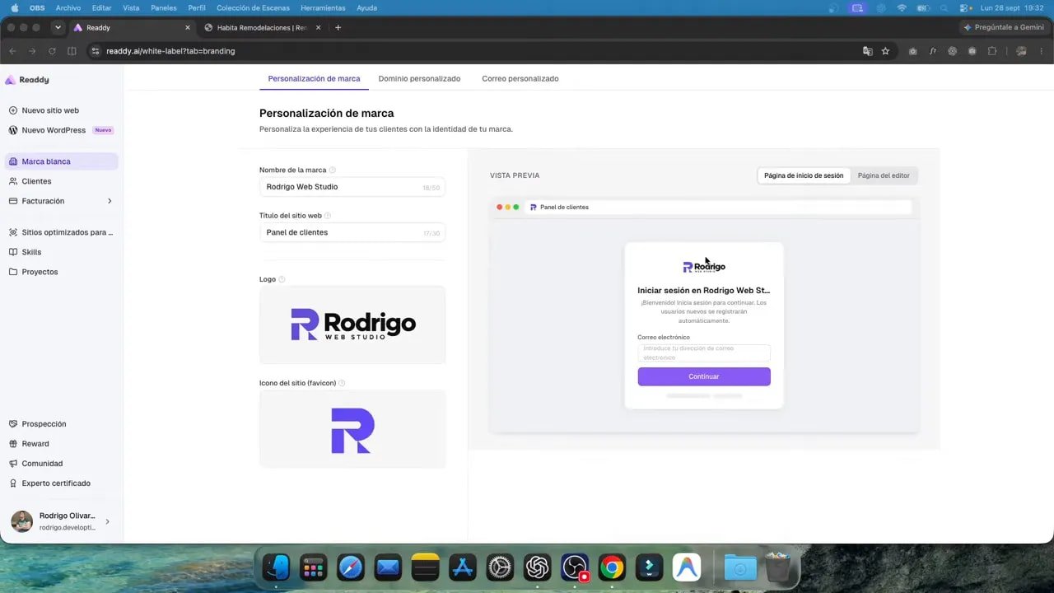Open the Herramientas menu in the menu bar
Screen dimensions: 1054x593
tap(323, 8)
